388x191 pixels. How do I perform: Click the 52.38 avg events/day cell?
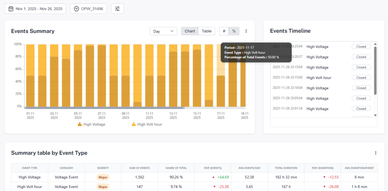point(249,177)
